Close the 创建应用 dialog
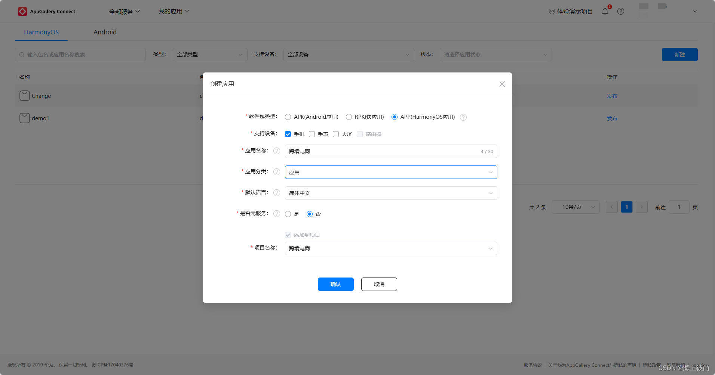 pyautogui.click(x=502, y=84)
